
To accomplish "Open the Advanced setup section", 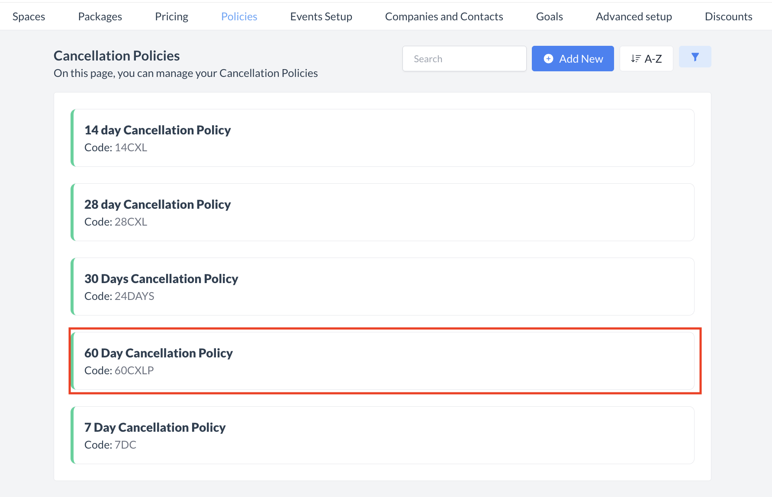I will pos(634,16).
